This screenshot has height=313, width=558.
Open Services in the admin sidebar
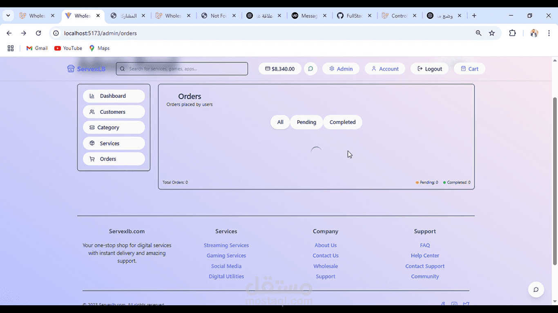114,143
